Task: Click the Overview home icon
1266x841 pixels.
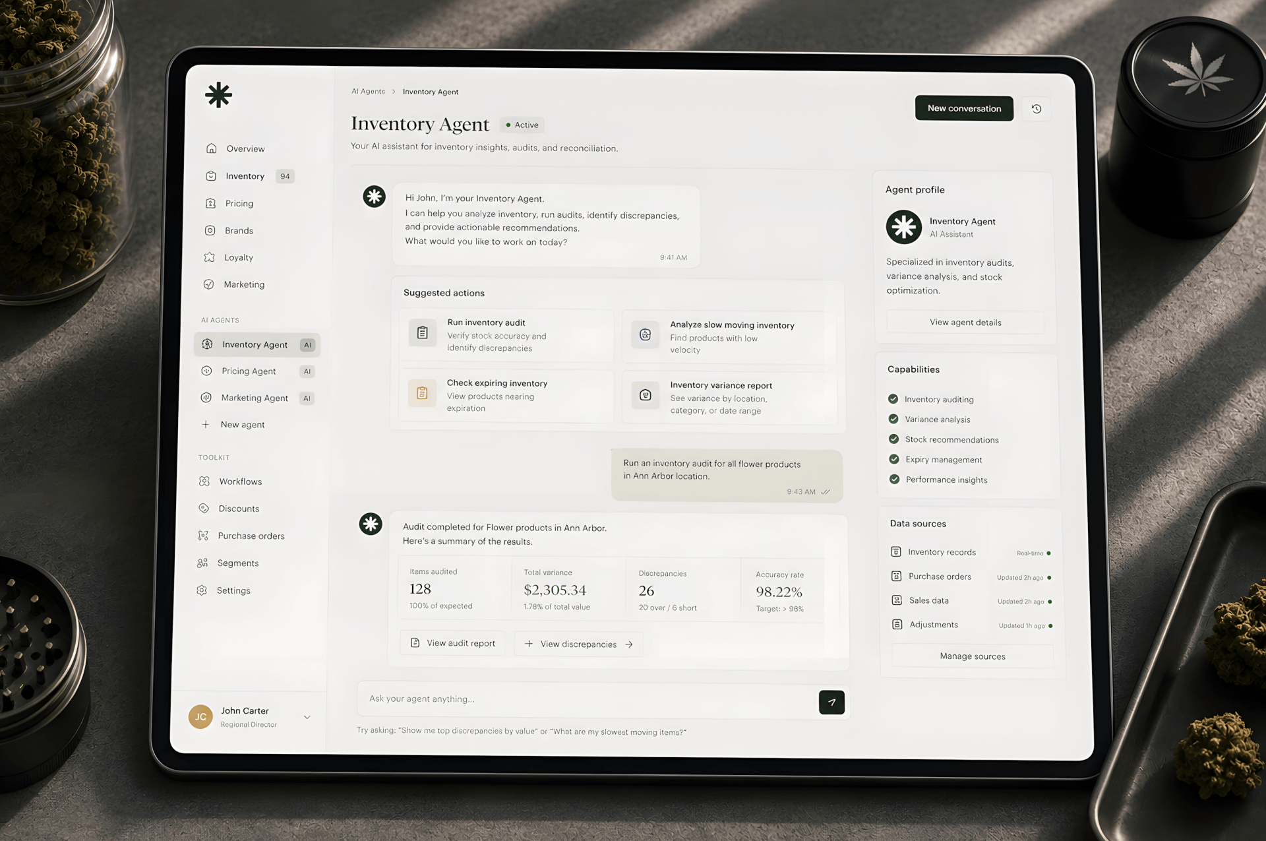Action: click(212, 148)
